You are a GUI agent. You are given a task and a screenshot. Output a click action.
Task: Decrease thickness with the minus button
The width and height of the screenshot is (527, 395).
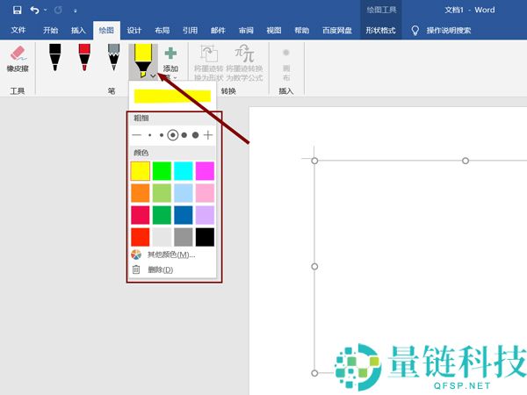136,135
